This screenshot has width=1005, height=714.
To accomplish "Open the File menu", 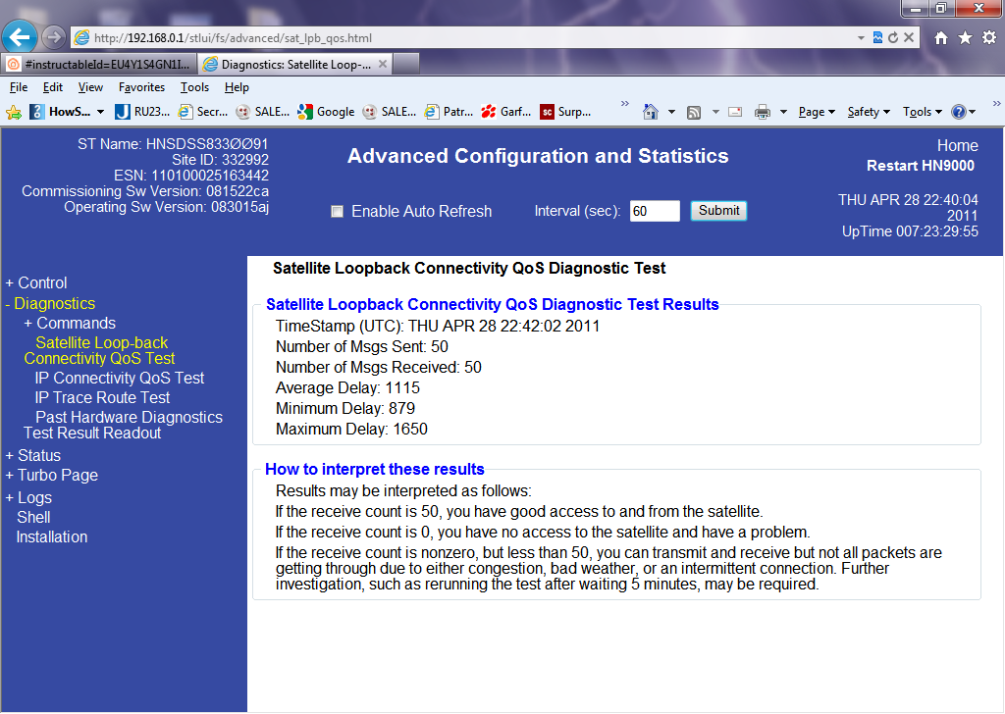I will 19,87.
